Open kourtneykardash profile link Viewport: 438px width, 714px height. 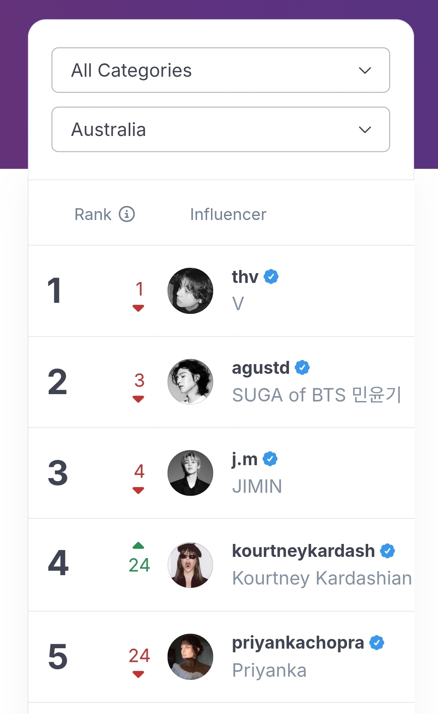pos(303,551)
